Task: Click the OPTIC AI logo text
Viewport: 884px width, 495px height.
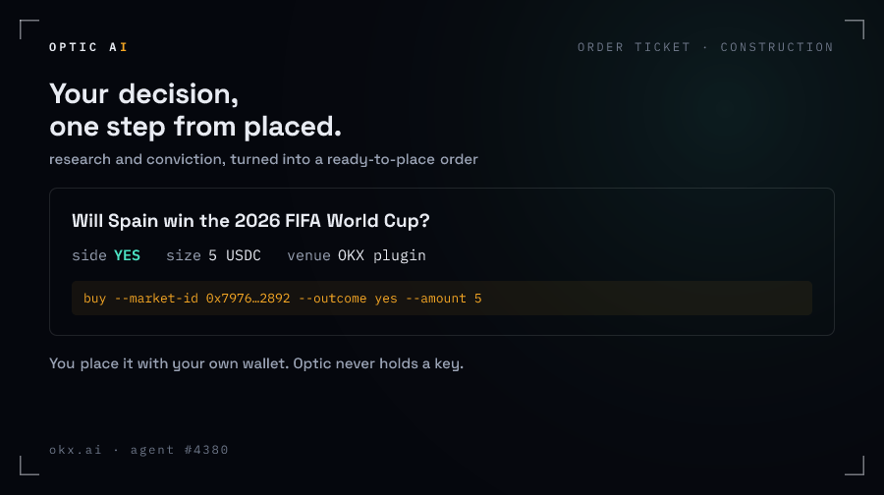Action: [x=88, y=47]
